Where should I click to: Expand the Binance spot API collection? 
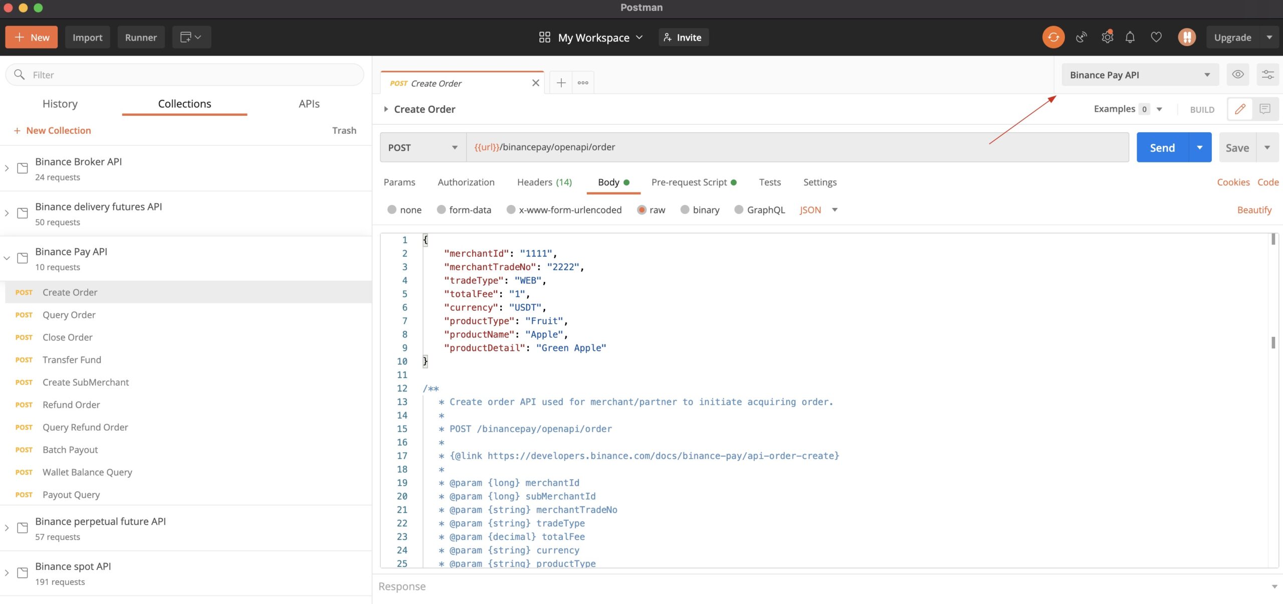point(7,573)
